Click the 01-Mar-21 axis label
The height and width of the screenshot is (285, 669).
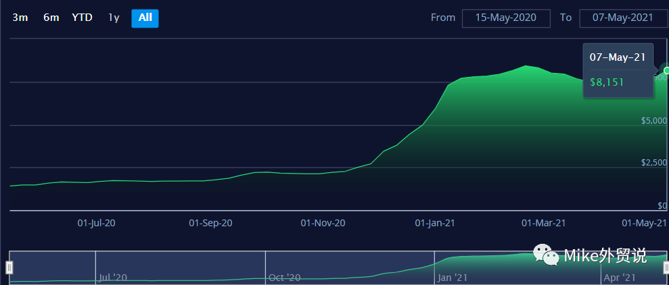coord(544,223)
